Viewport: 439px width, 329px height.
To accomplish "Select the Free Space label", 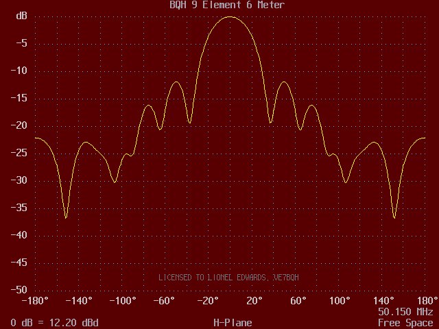I will (x=405, y=323).
